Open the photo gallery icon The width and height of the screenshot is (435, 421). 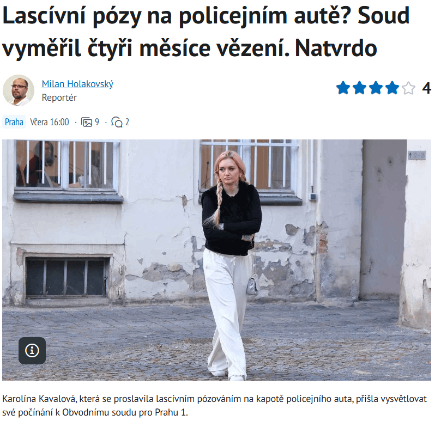(86, 122)
